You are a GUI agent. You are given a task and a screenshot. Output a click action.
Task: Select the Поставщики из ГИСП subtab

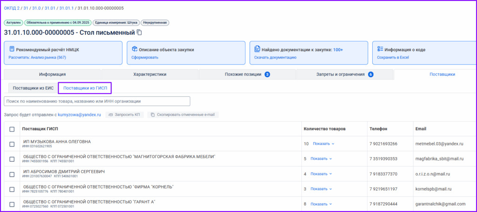point(85,88)
